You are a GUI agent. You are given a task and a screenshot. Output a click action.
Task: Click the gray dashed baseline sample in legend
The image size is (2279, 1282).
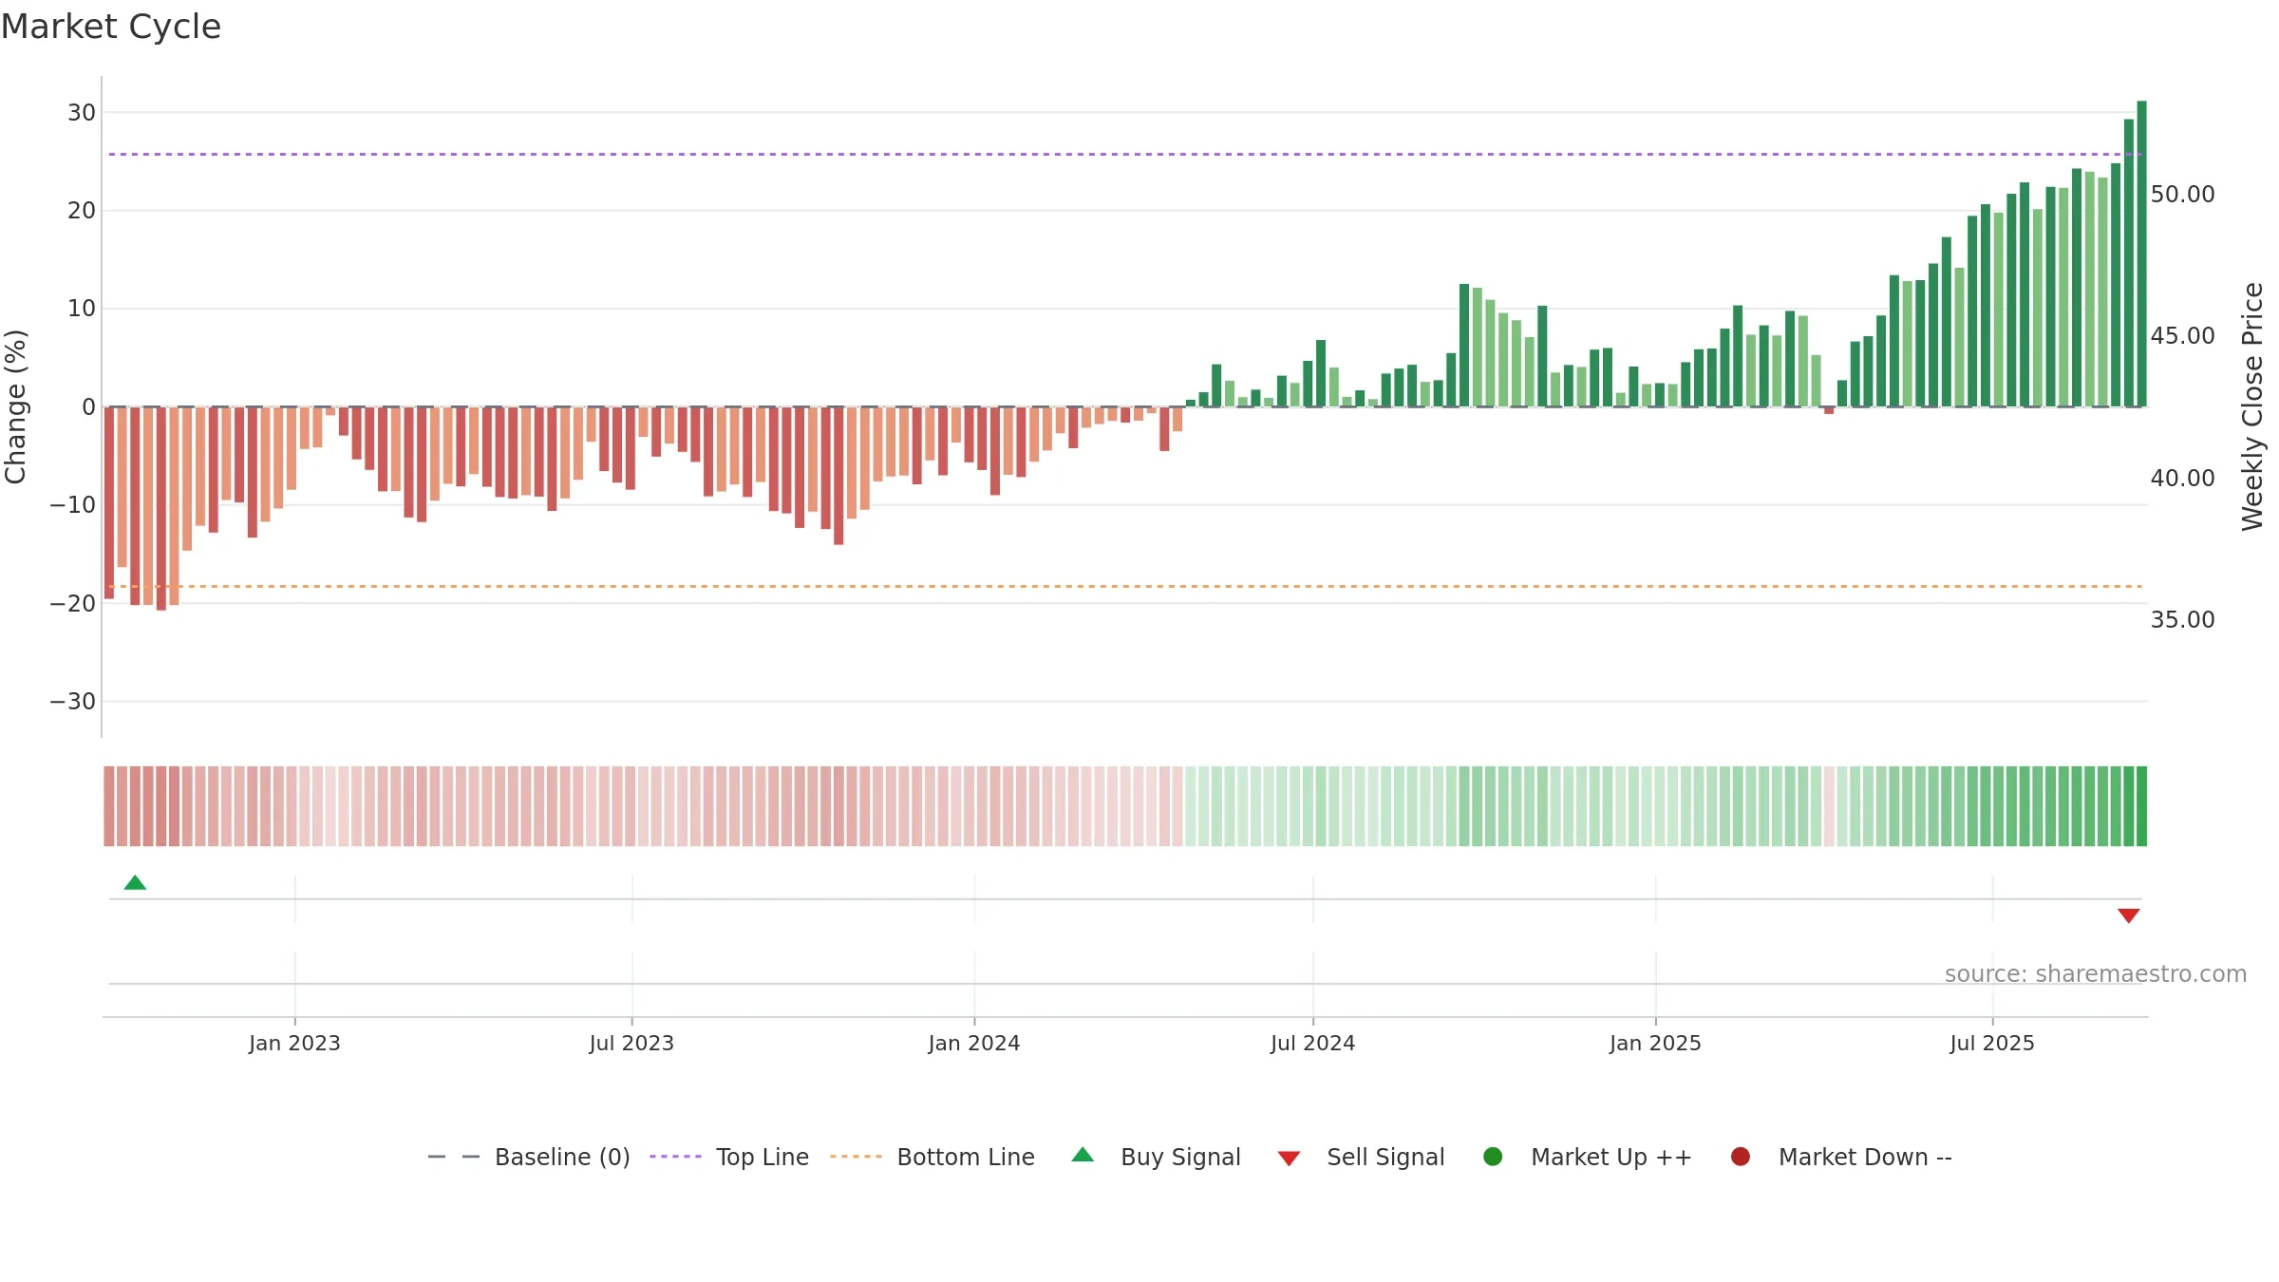click(x=454, y=1157)
